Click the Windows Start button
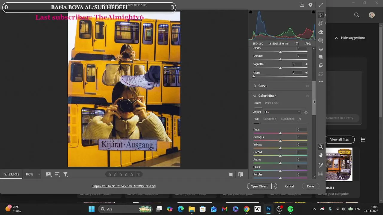 click(x=92, y=209)
